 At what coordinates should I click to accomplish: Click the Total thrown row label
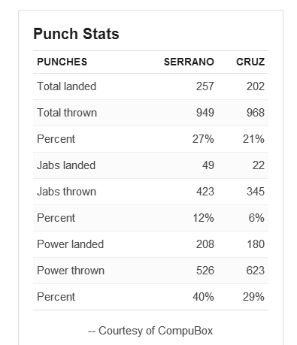(x=67, y=113)
